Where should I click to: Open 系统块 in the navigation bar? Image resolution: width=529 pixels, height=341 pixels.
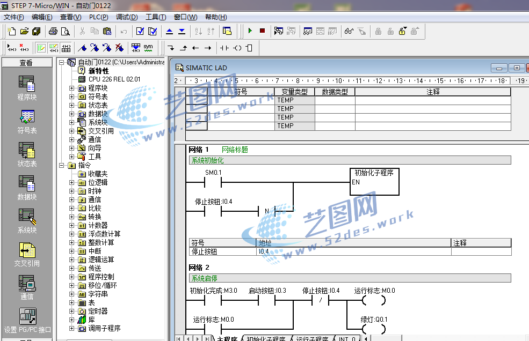[x=27, y=221]
